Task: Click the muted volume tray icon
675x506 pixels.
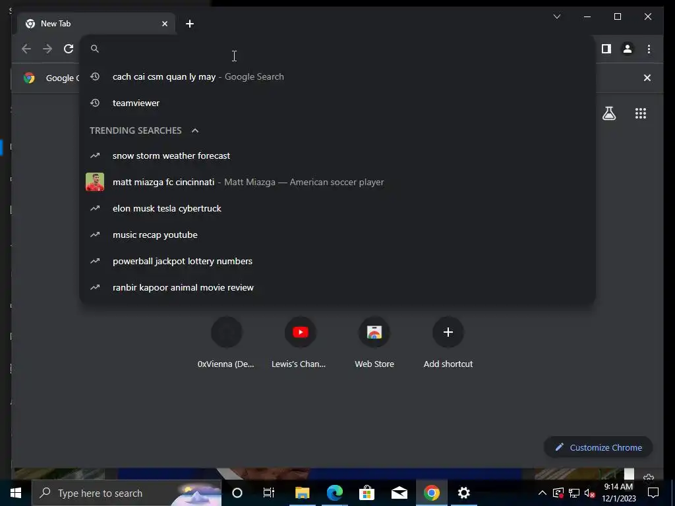Action: pyautogui.click(x=590, y=493)
